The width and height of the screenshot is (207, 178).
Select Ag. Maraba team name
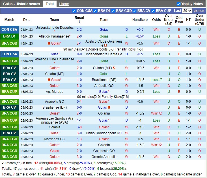[x=55, y=92]
